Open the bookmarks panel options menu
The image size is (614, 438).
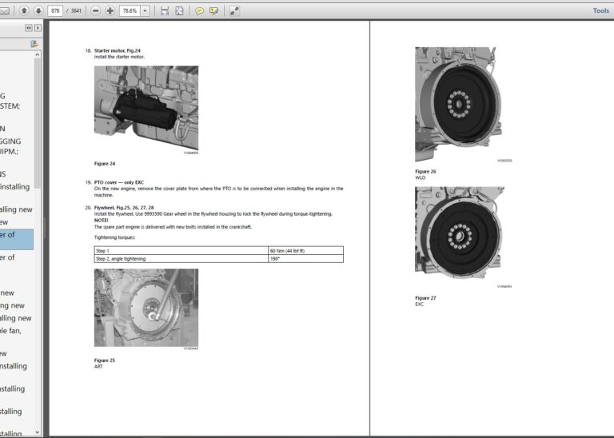pos(34,44)
